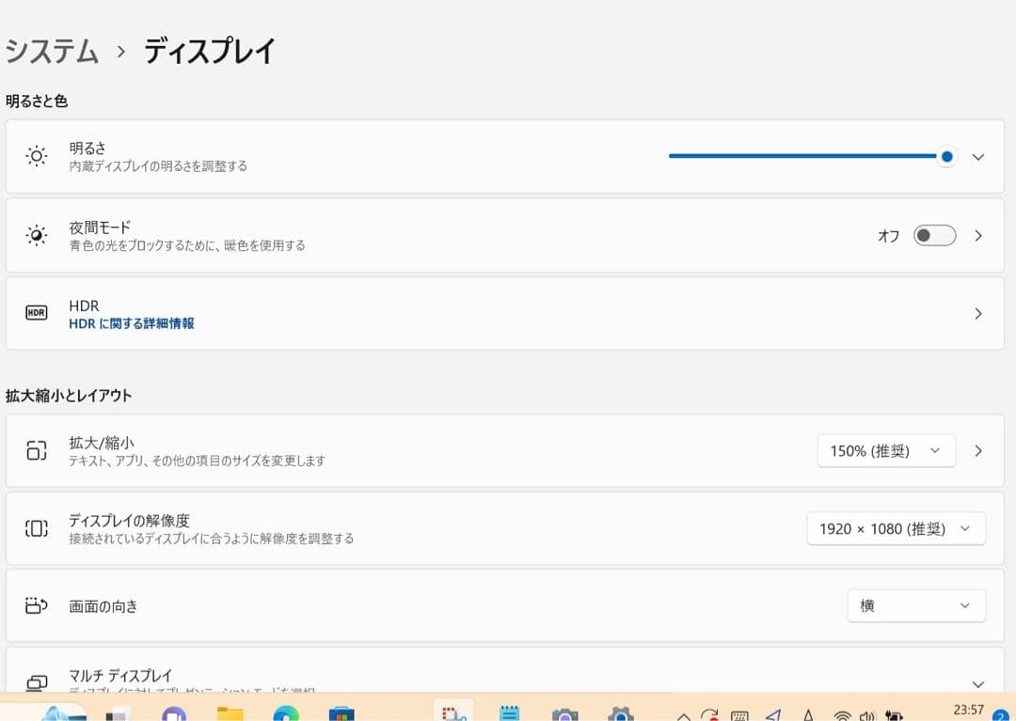Image resolution: width=1016 pixels, height=721 pixels.
Task: Open the HDR settings row arrow
Action: [x=978, y=314]
